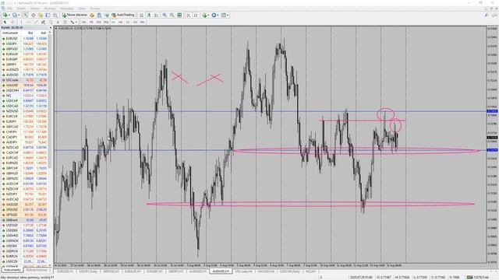Screen dimensions: 499x280
Task: Zoom out of the chart
Action: [x=172, y=15]
